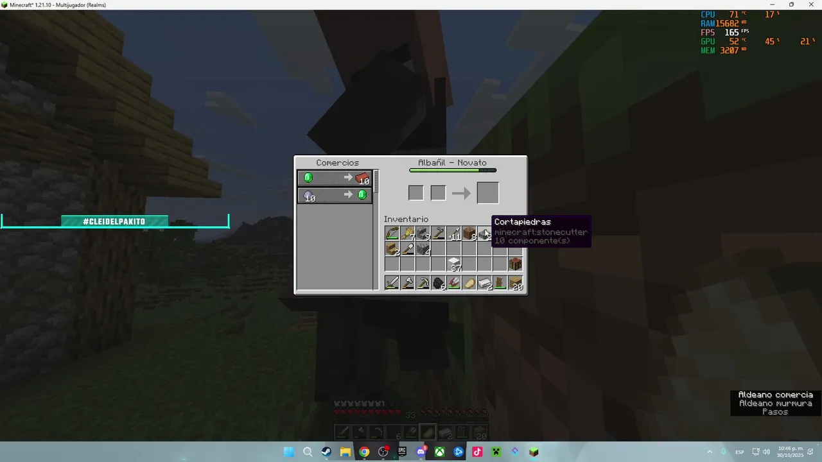This screenshot has width=822, height=462.
Task: Click the #CLEIDELPAKITO overlay label
Action: 114,221
